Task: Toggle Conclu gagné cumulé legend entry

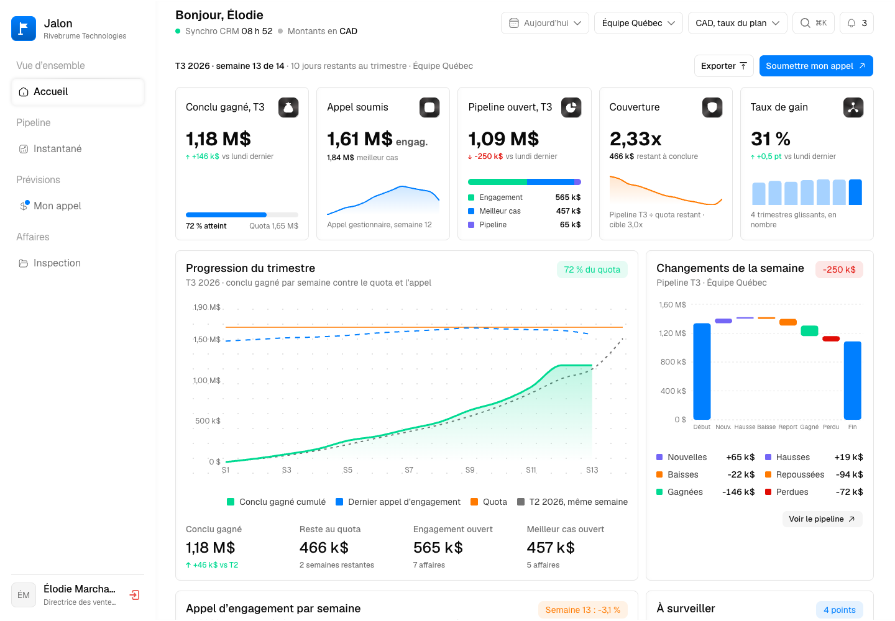Action: (x=276, y=502)
